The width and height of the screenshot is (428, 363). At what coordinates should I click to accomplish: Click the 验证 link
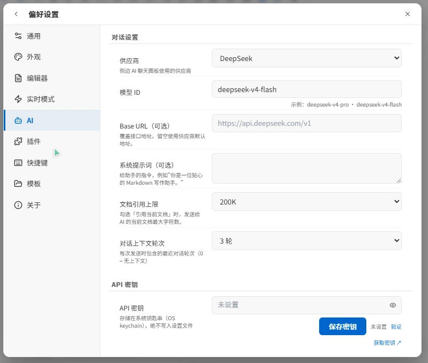coord(396,327)
